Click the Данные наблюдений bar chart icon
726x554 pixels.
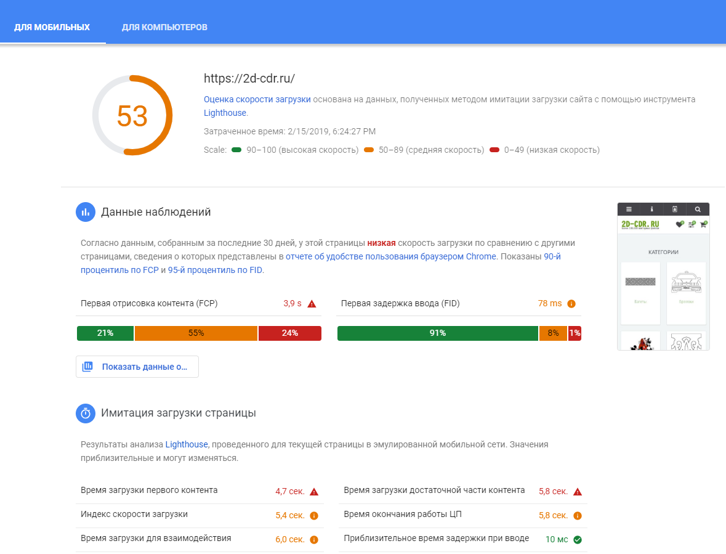86,212
